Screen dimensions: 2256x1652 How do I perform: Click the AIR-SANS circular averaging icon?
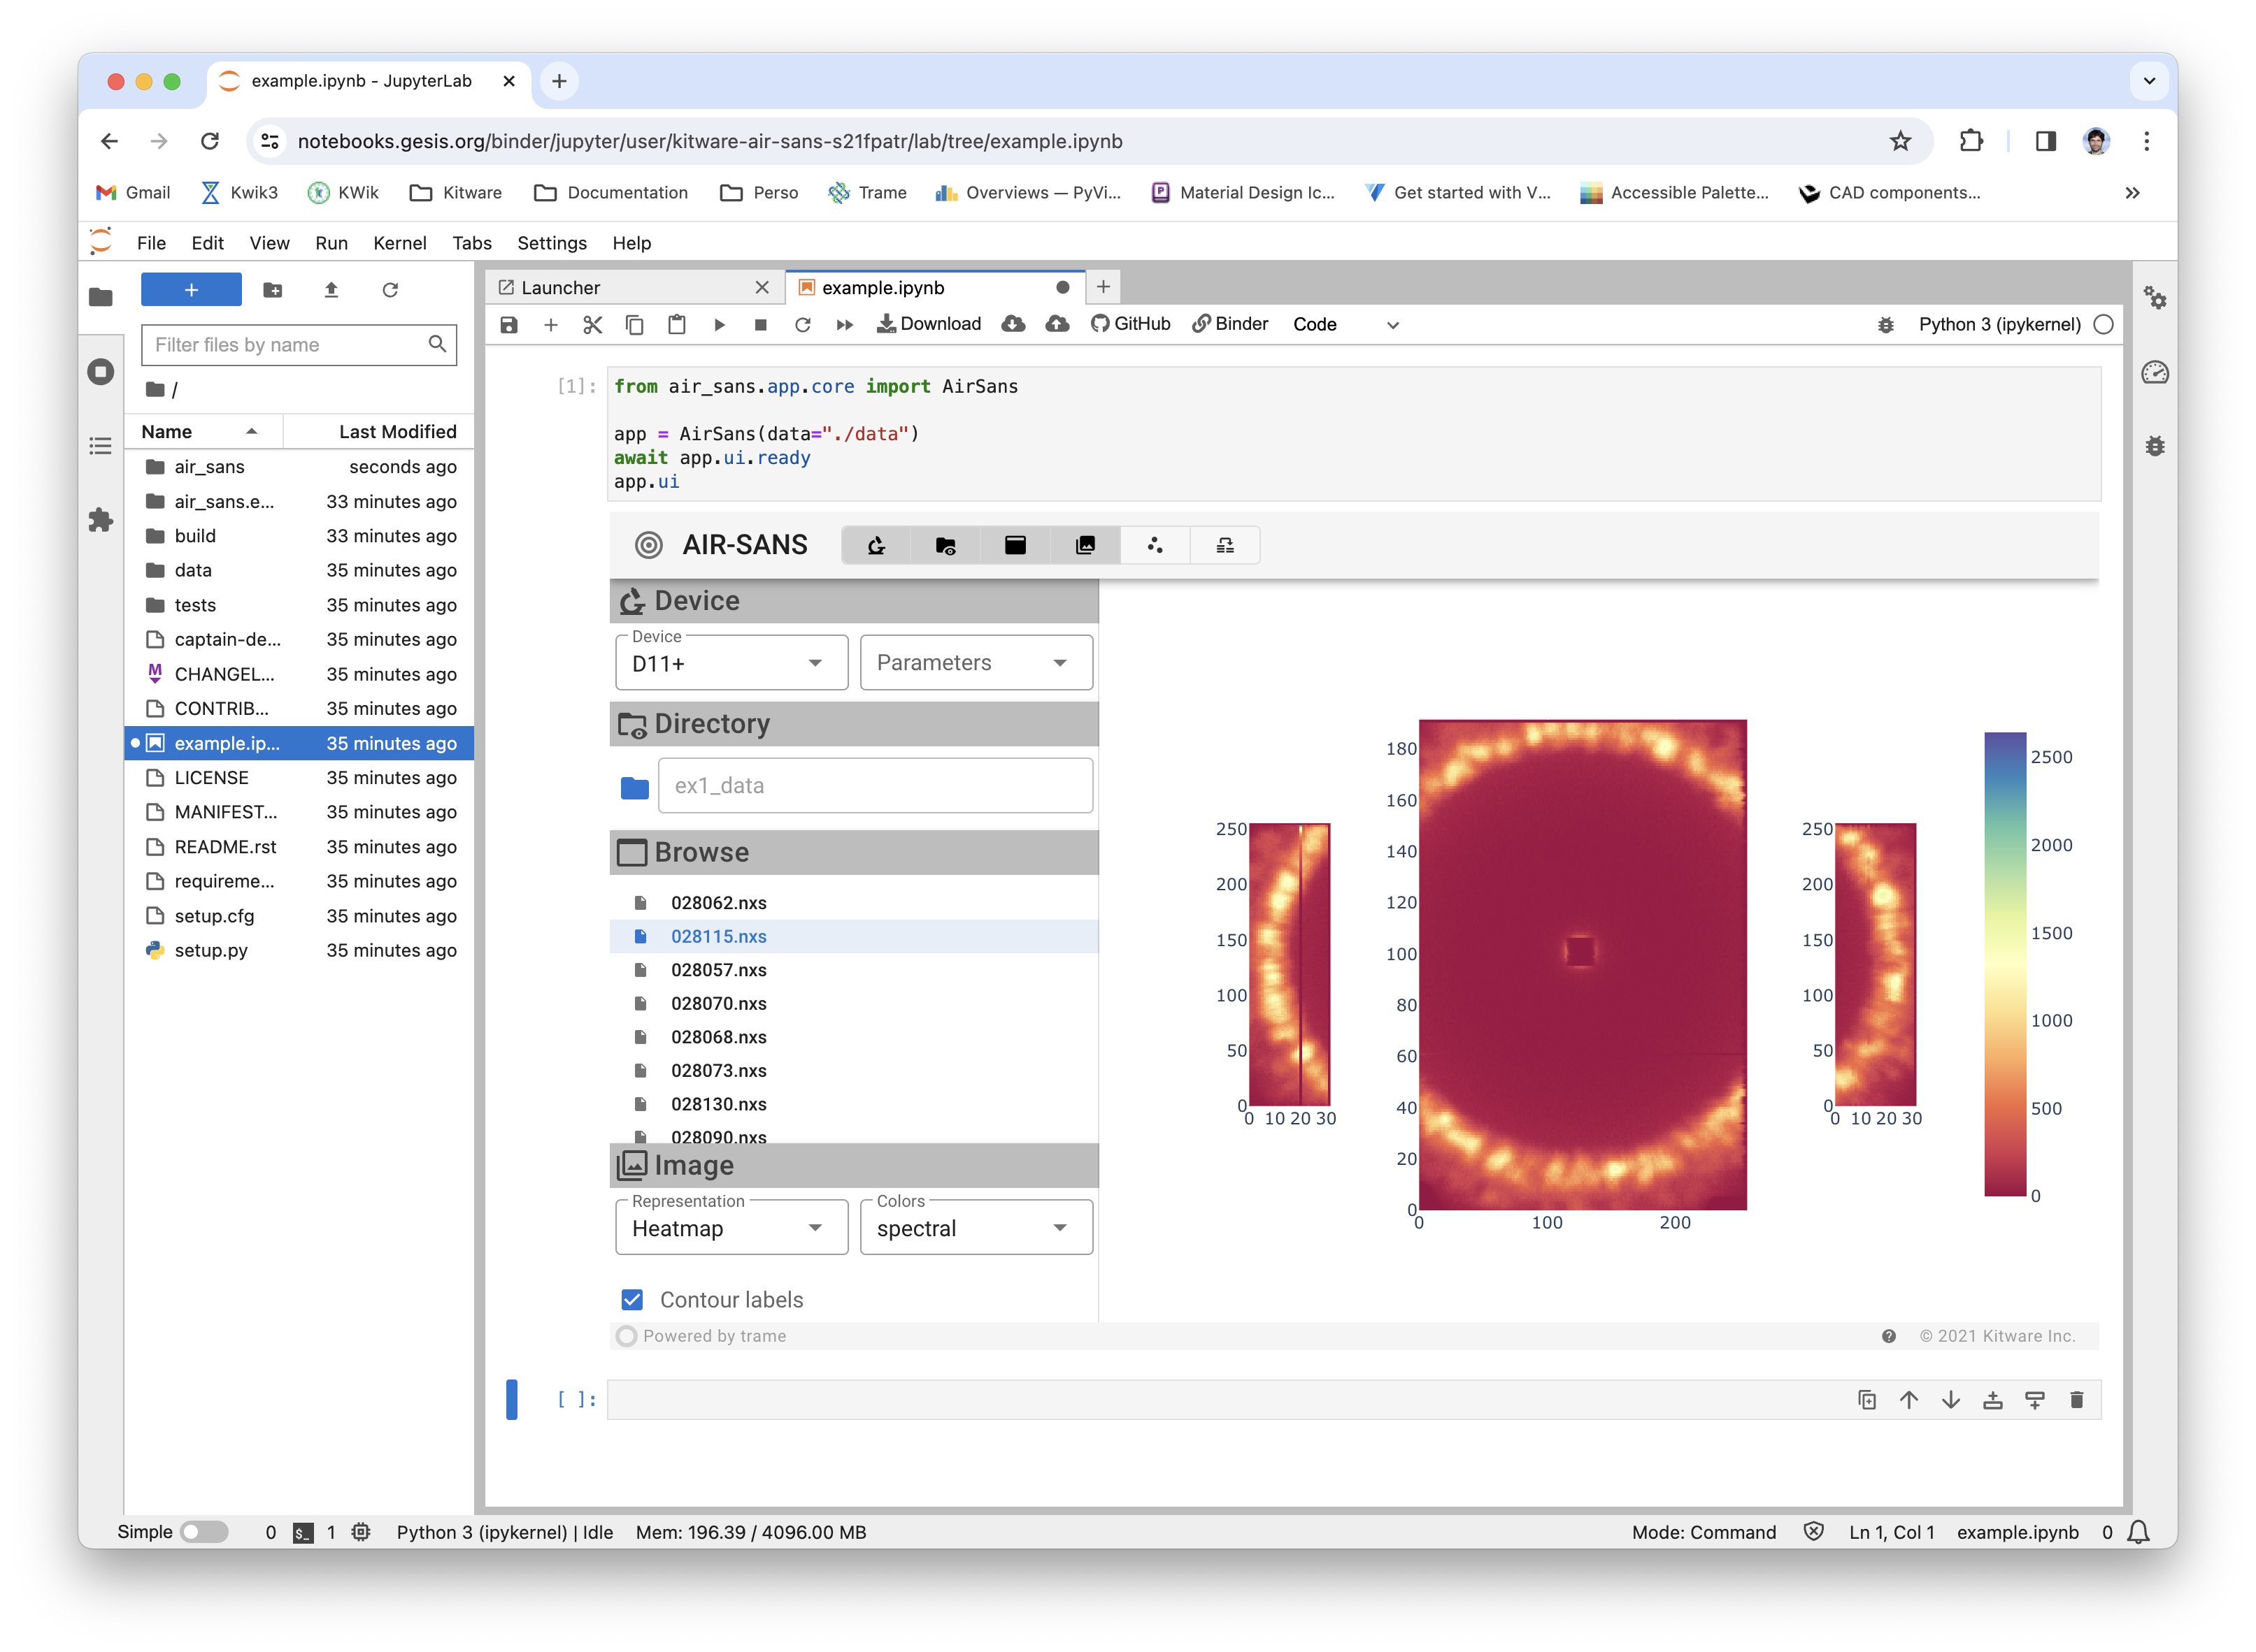click(1155, 544)
